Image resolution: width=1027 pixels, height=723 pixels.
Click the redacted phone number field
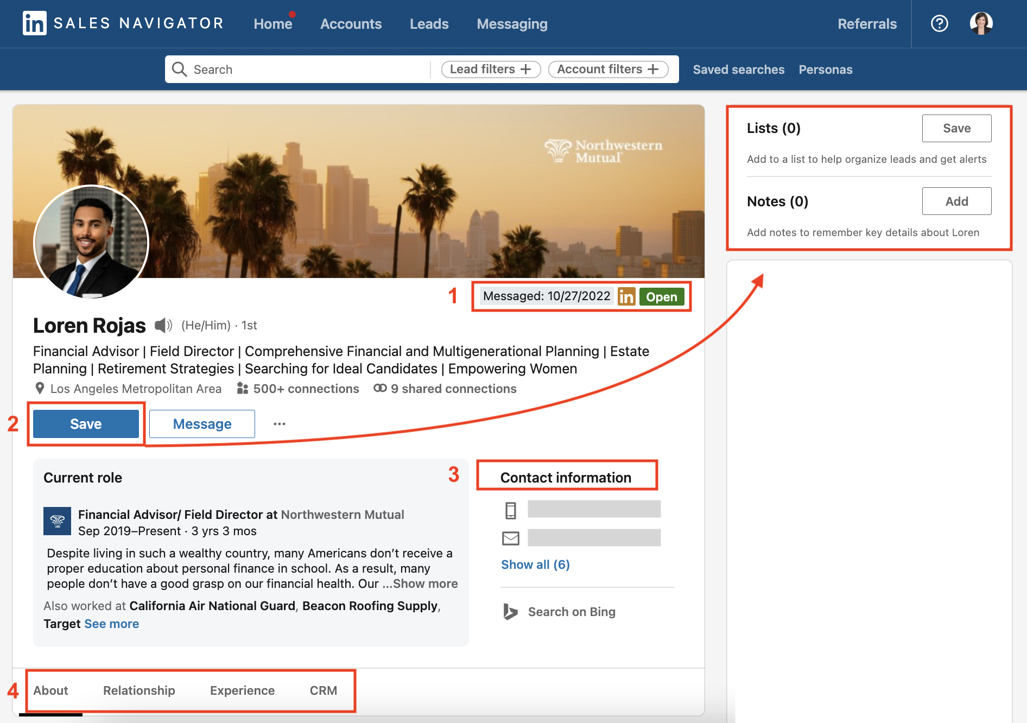594,509
